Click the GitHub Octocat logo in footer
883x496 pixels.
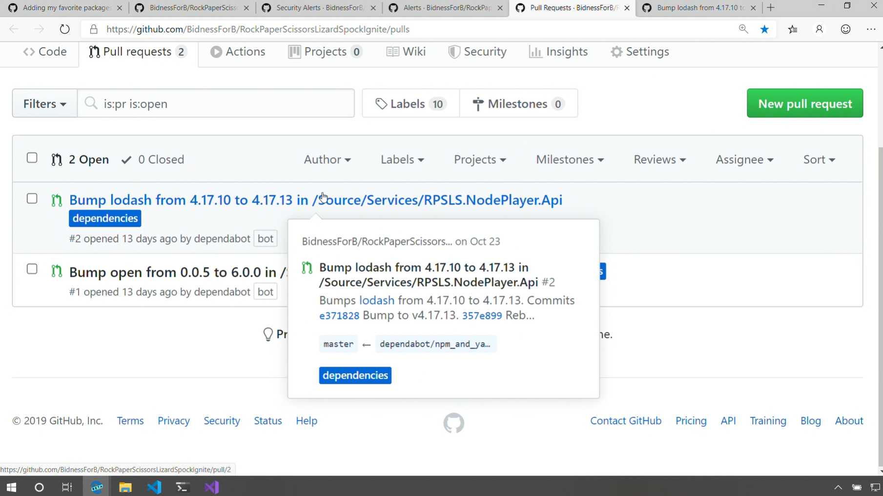pyautogui.click(x=454, y=423)
